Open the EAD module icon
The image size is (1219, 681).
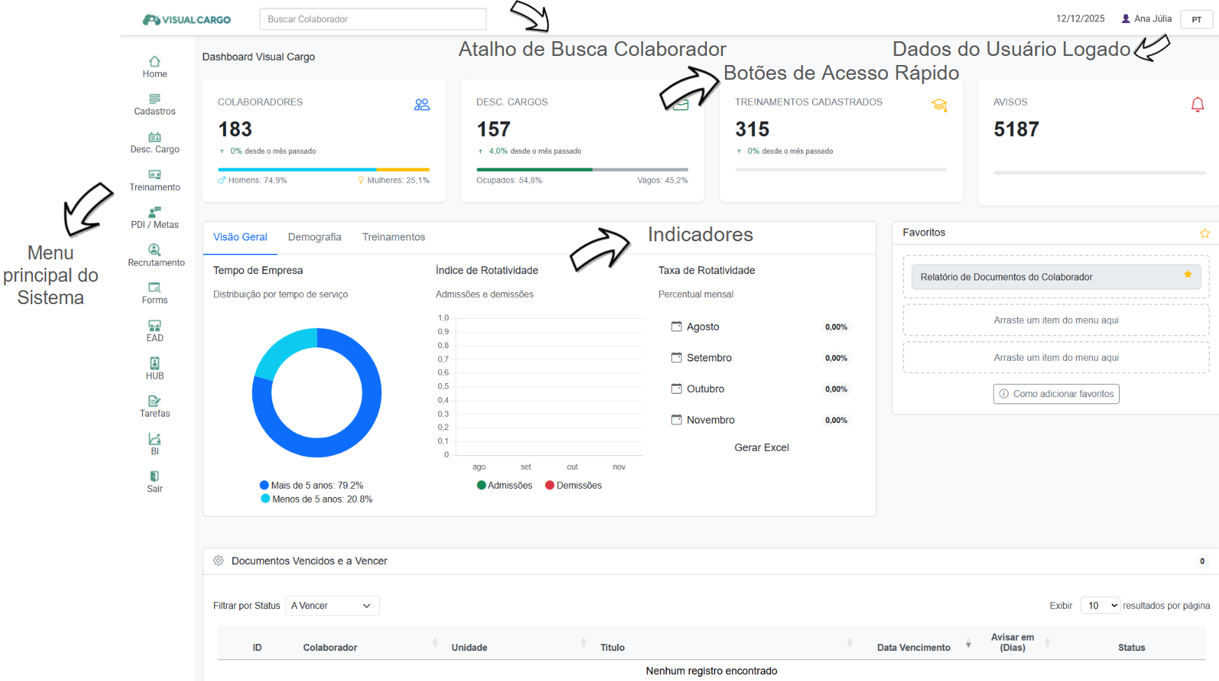pos(155,326)
